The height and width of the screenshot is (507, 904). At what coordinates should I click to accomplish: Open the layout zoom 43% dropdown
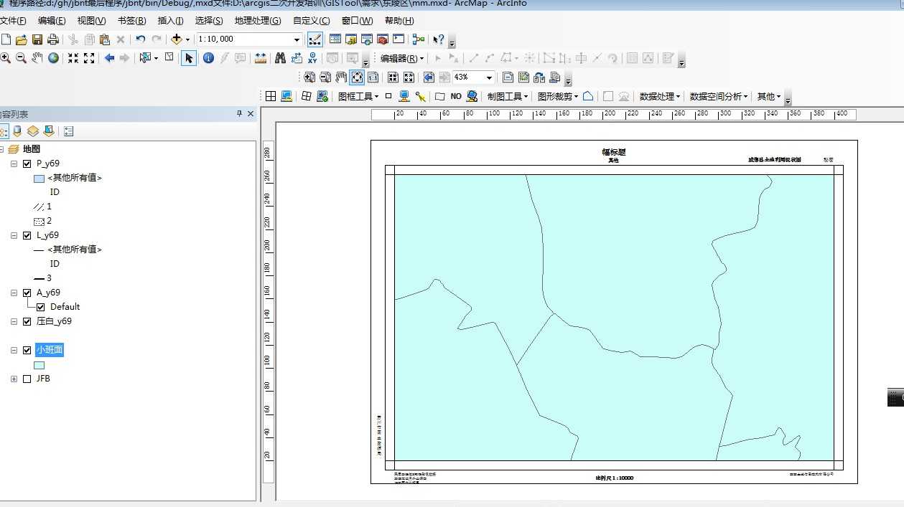[490, 77]
